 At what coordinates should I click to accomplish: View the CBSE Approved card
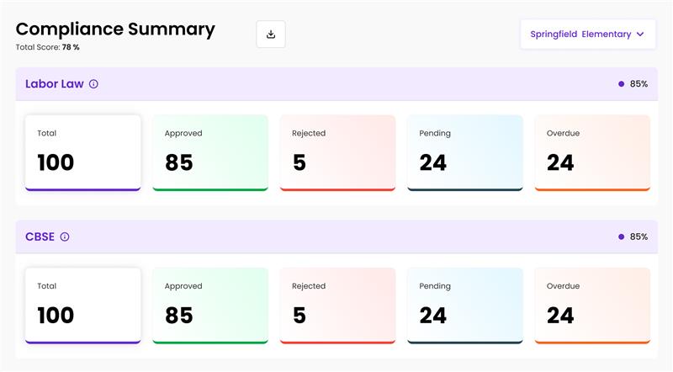click(210, 306)
